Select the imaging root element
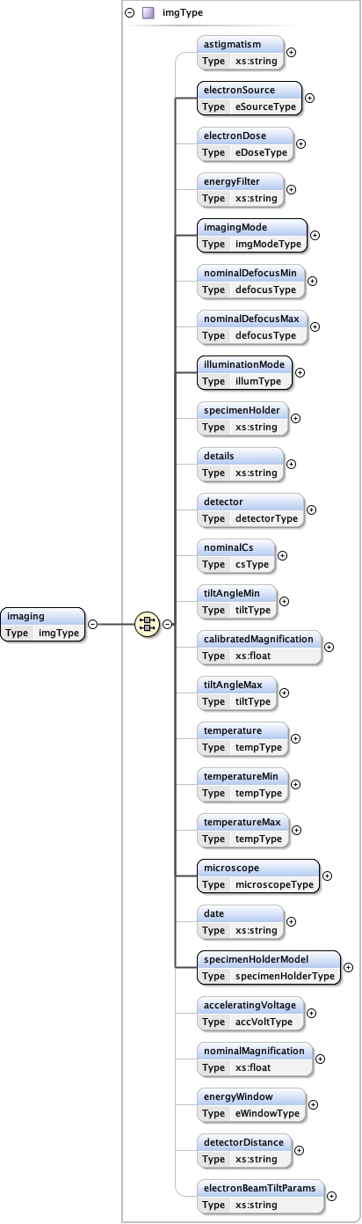 click(x=43, y=624)
